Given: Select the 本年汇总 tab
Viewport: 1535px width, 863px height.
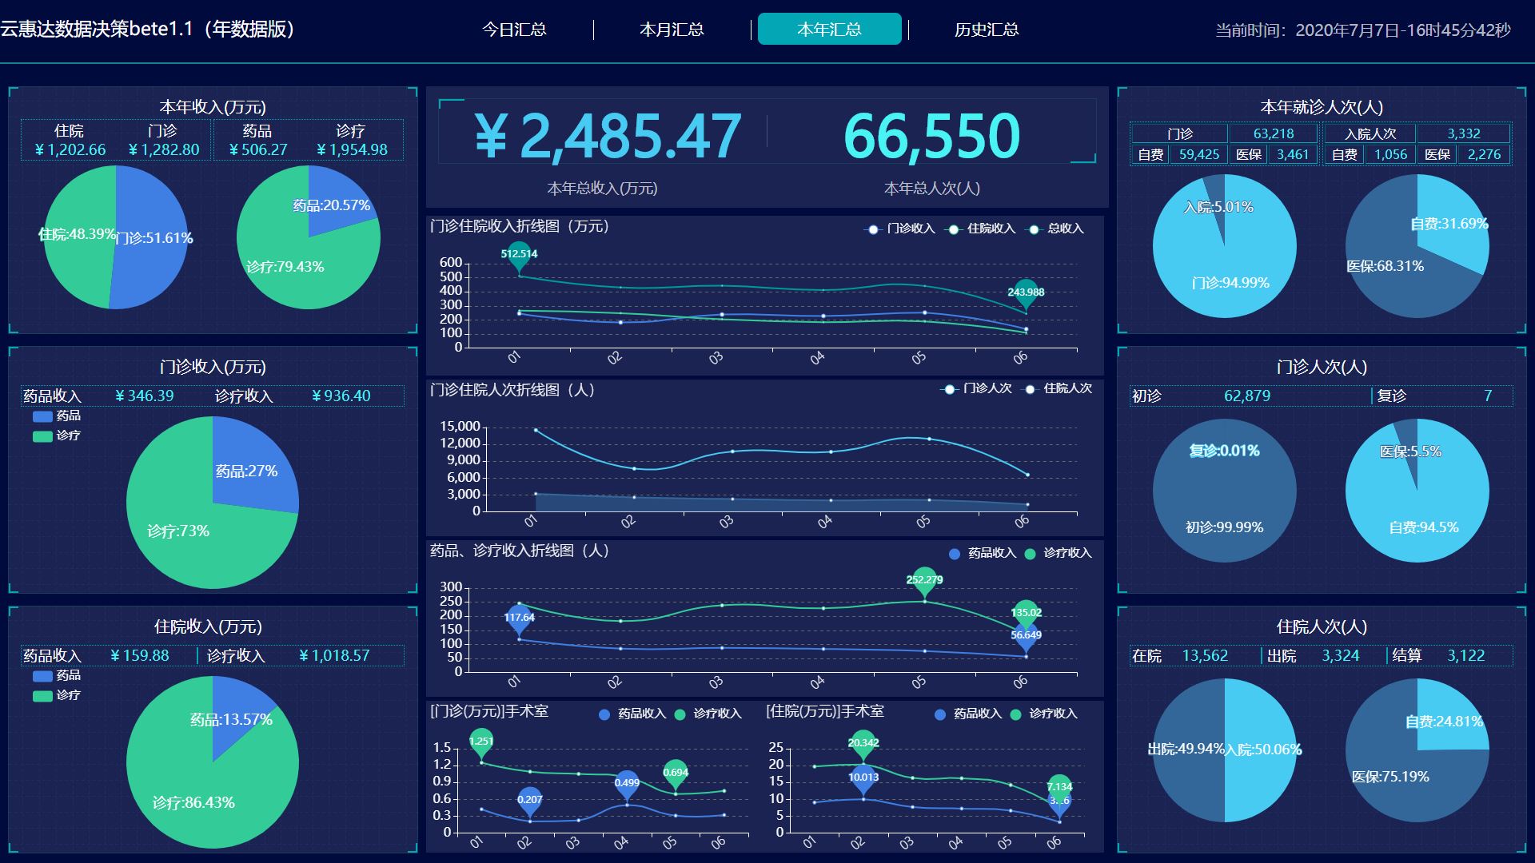Looking at the screenshot, I should pyautogui.click(x=829, y=30).
